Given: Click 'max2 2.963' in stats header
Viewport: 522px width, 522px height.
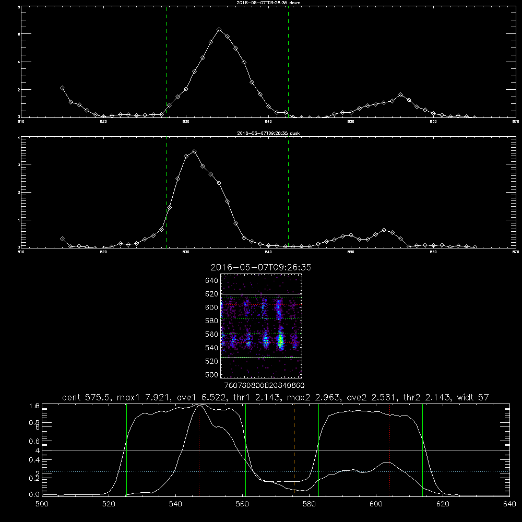Looking at the screenshot, I should click(x=314, y=397).
